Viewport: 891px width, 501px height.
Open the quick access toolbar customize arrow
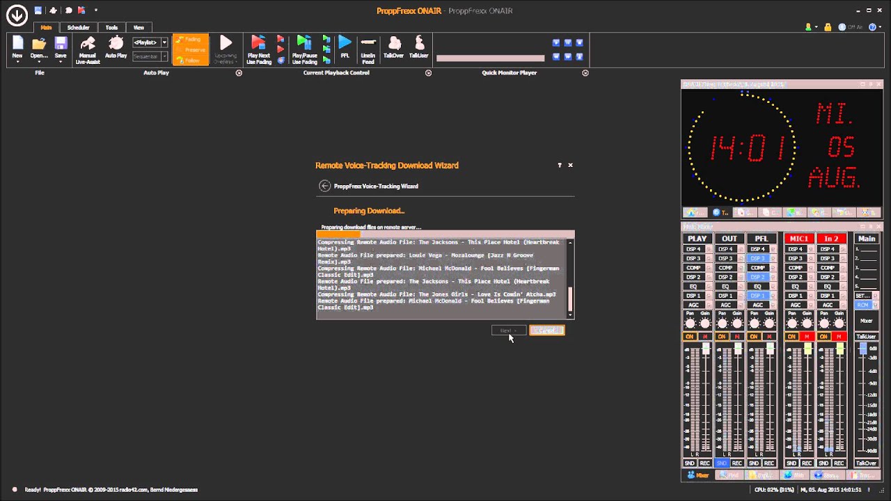96,10
